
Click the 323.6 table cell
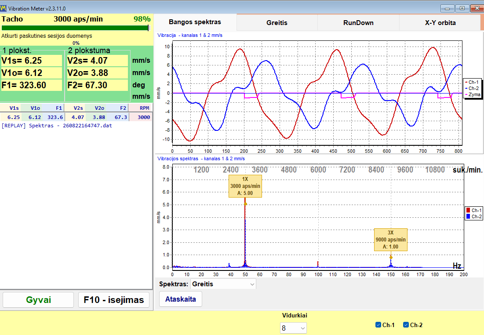(53, 117)
